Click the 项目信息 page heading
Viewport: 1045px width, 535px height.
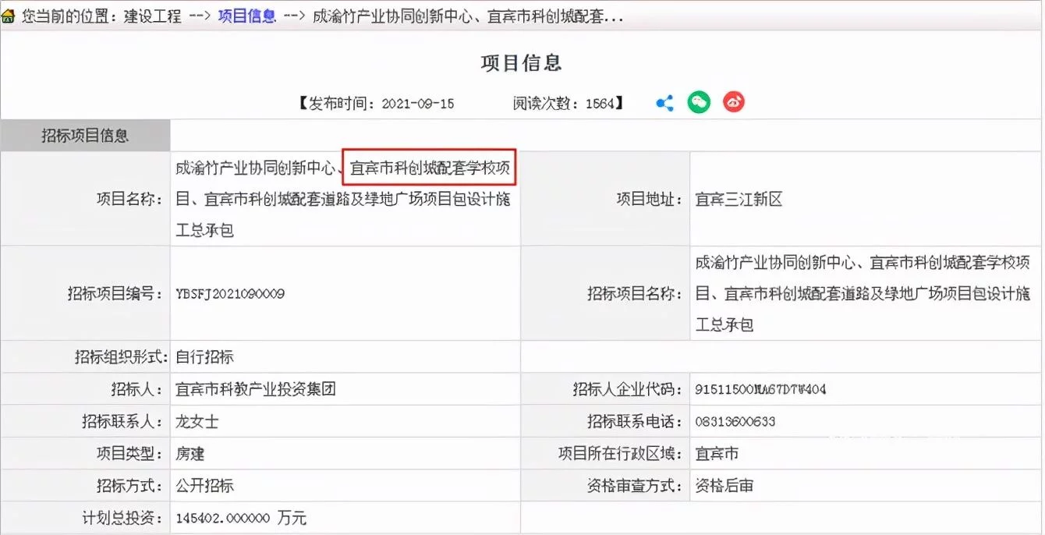[521, 63]
